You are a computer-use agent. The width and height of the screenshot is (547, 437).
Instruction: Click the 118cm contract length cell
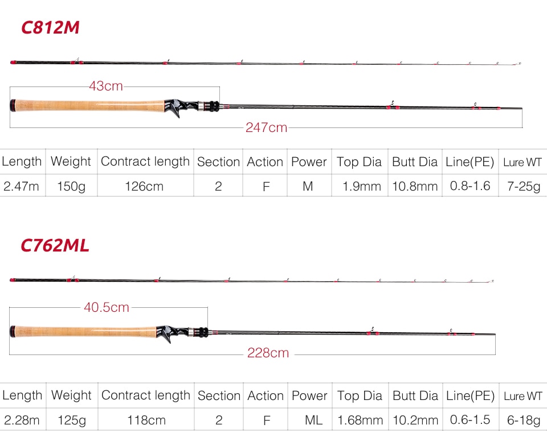pos(146,420)
